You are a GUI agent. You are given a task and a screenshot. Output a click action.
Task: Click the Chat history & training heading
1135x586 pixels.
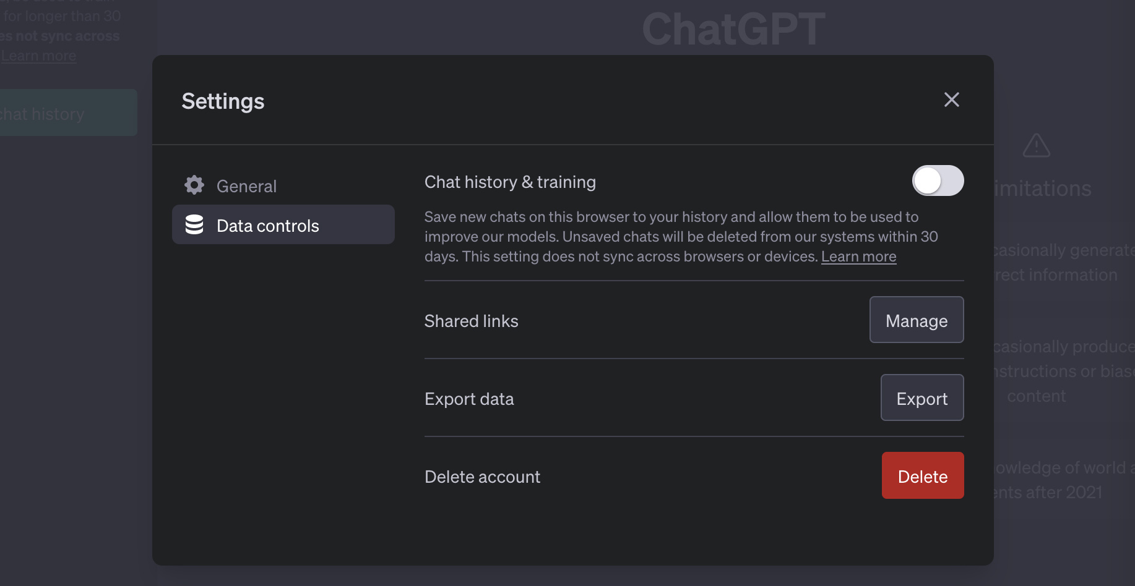click(510, 182)
